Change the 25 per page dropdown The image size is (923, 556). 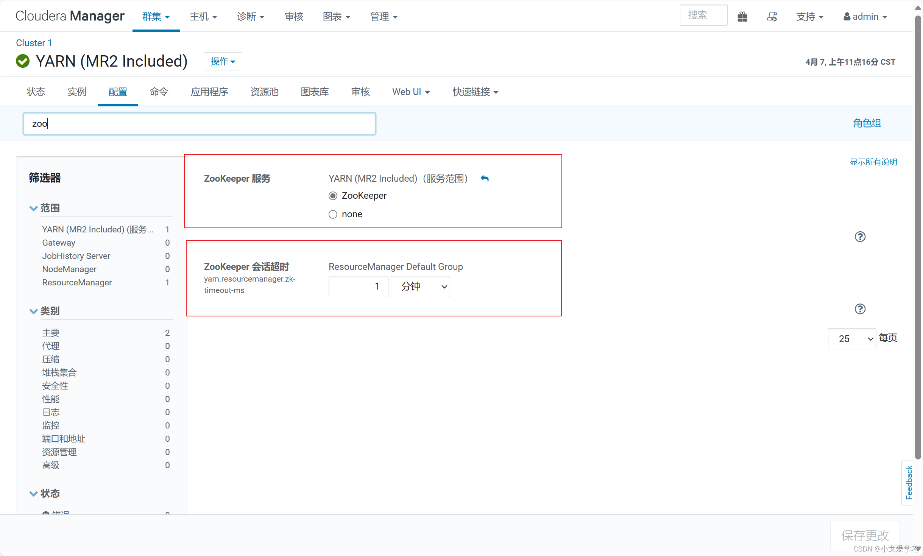(852, 339)
